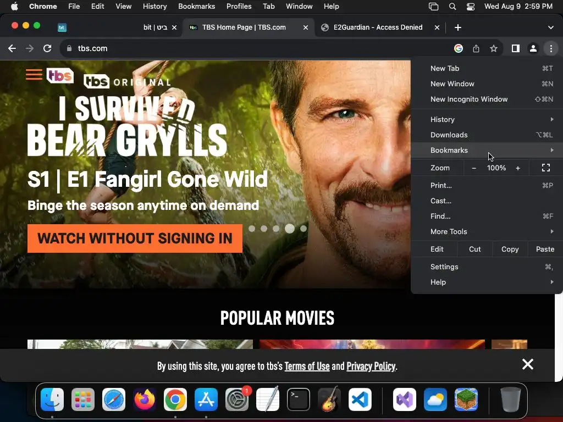Close the TBS Home Page tab
This screenshot has height=422, width=563.
306,27
